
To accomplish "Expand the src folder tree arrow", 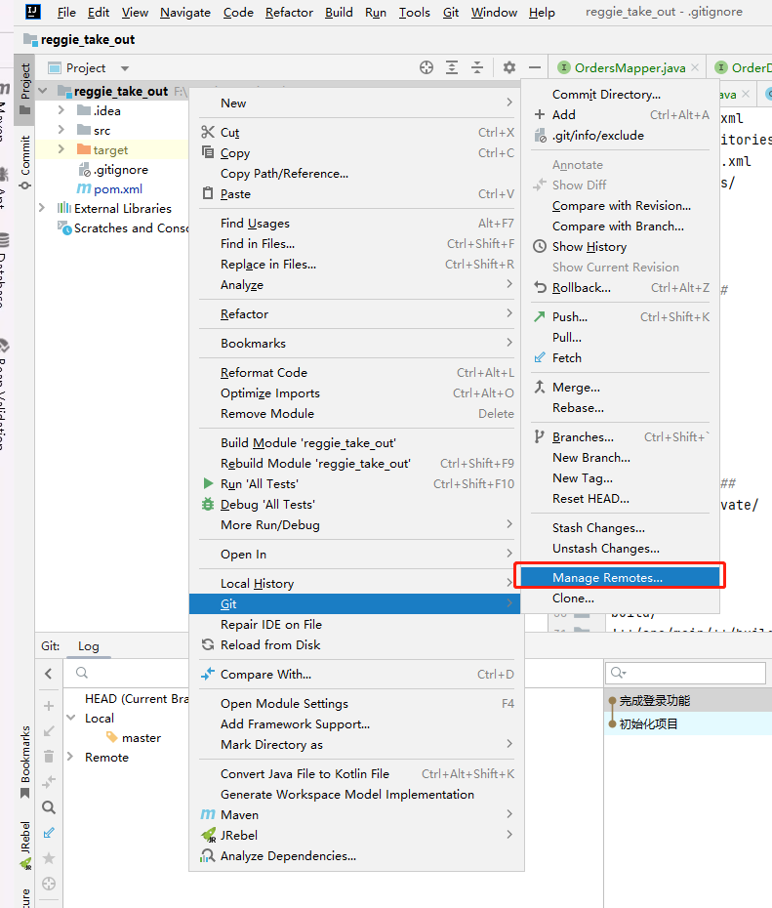I will point(61,130).
